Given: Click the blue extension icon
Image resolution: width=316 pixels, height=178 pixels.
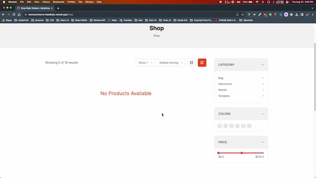Looking at the screenshot, I should tap(281, 14).
